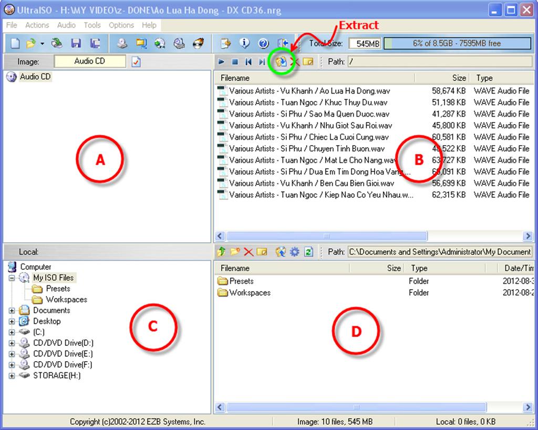538x430 pixels.
Task: Select the Workspaces folder in the local tree
Action: pos(66,300)
